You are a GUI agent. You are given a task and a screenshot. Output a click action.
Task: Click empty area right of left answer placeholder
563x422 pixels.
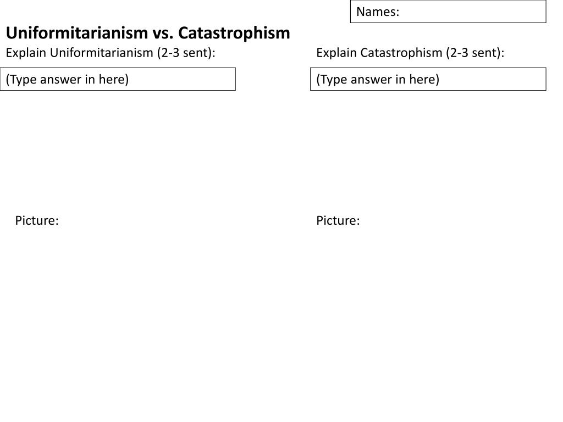click(181, 79)
